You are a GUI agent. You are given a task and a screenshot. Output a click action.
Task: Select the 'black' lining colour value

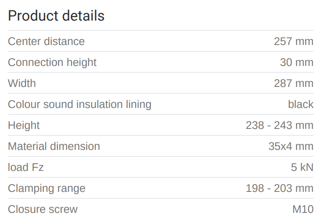pos(300,104)
